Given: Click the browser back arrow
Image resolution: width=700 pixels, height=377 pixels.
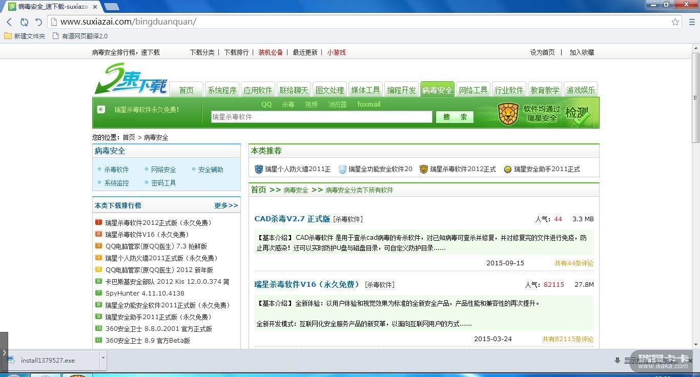Looking at the screenshot, I should point(9,22).
